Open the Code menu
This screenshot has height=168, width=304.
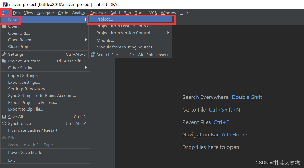point(63,13)
